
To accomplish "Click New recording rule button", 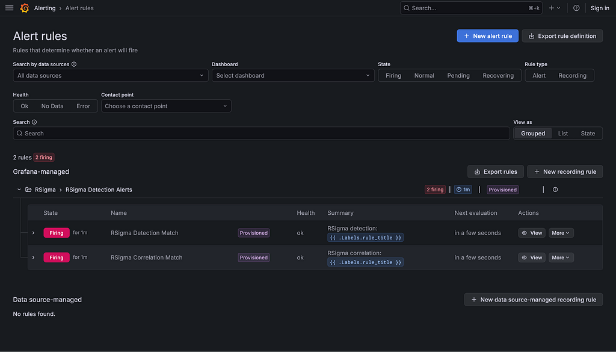I will [x=565, y=171].
